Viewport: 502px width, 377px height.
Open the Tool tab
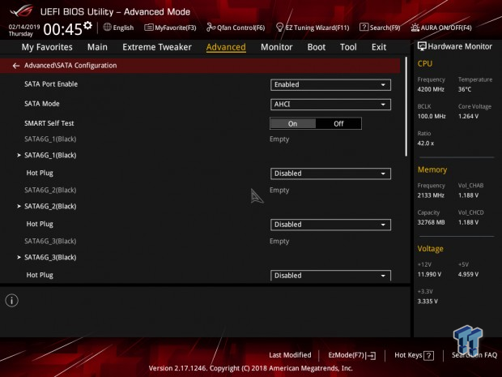click(x=348, y=47)
